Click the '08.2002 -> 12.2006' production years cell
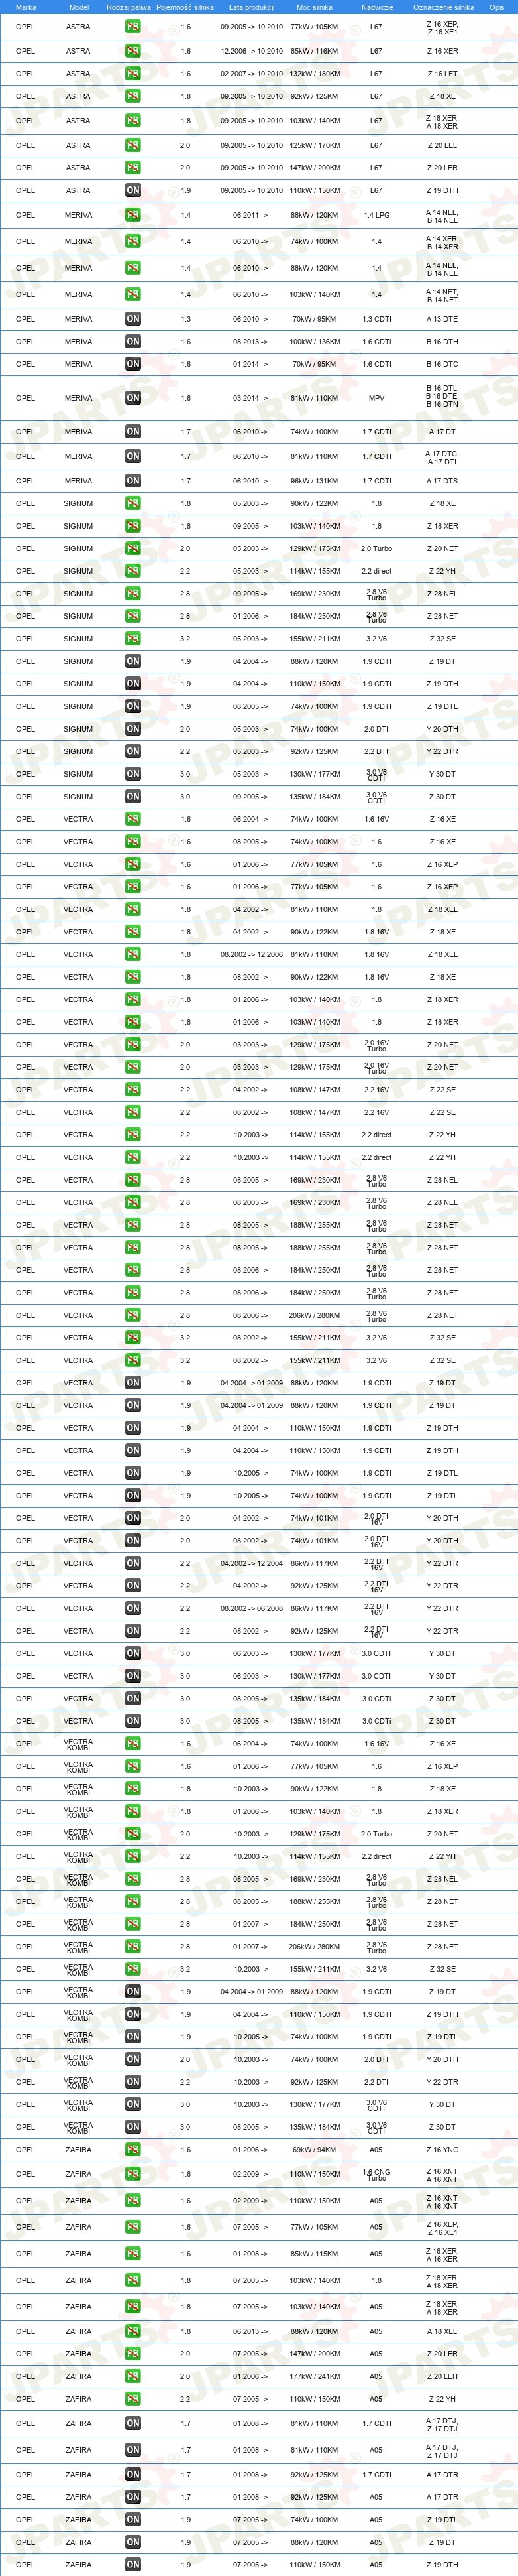518x2576 pixels. pyautogui.click(x=252, y=955)
